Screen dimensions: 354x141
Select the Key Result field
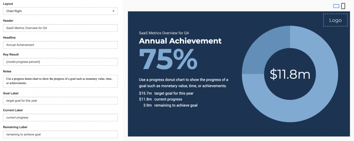[x=60, y=62]
